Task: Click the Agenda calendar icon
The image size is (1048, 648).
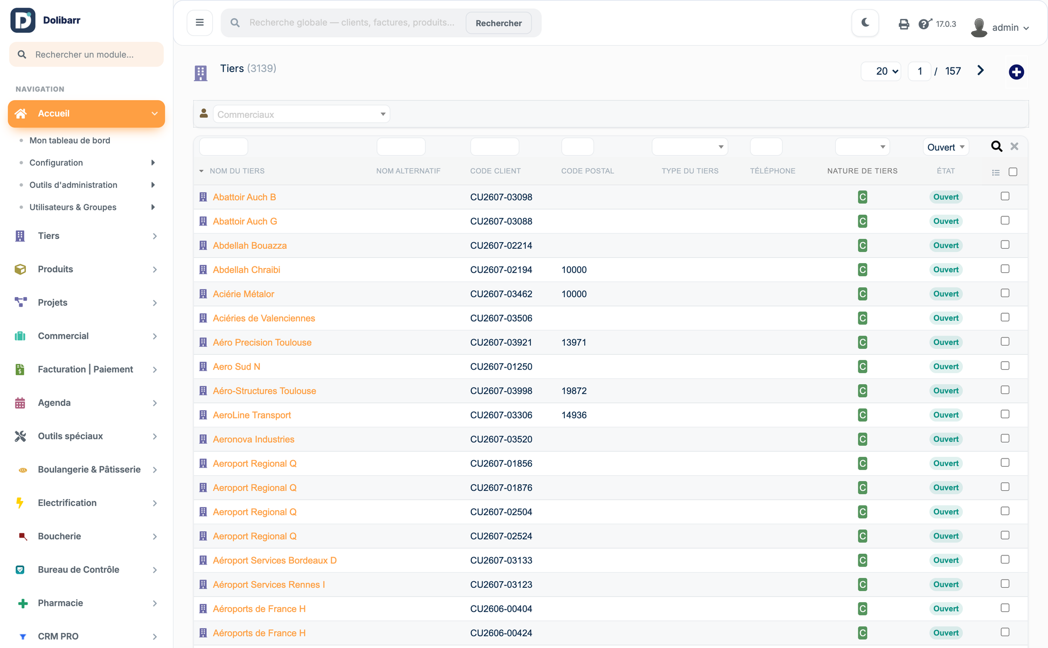Action: [x=20, y=403]
